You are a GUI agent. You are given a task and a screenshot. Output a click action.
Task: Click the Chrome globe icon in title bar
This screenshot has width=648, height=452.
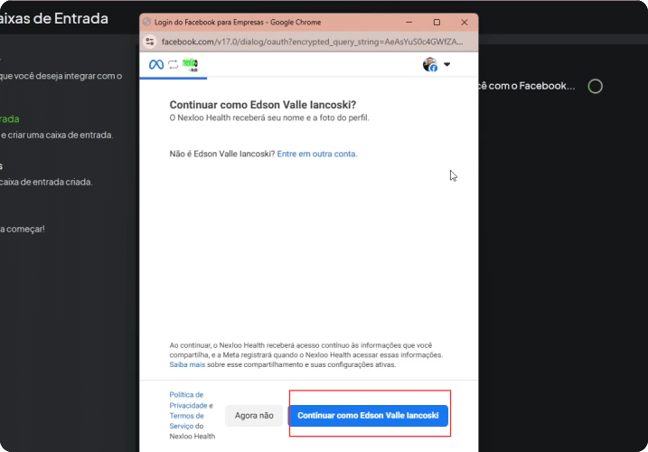146,22
